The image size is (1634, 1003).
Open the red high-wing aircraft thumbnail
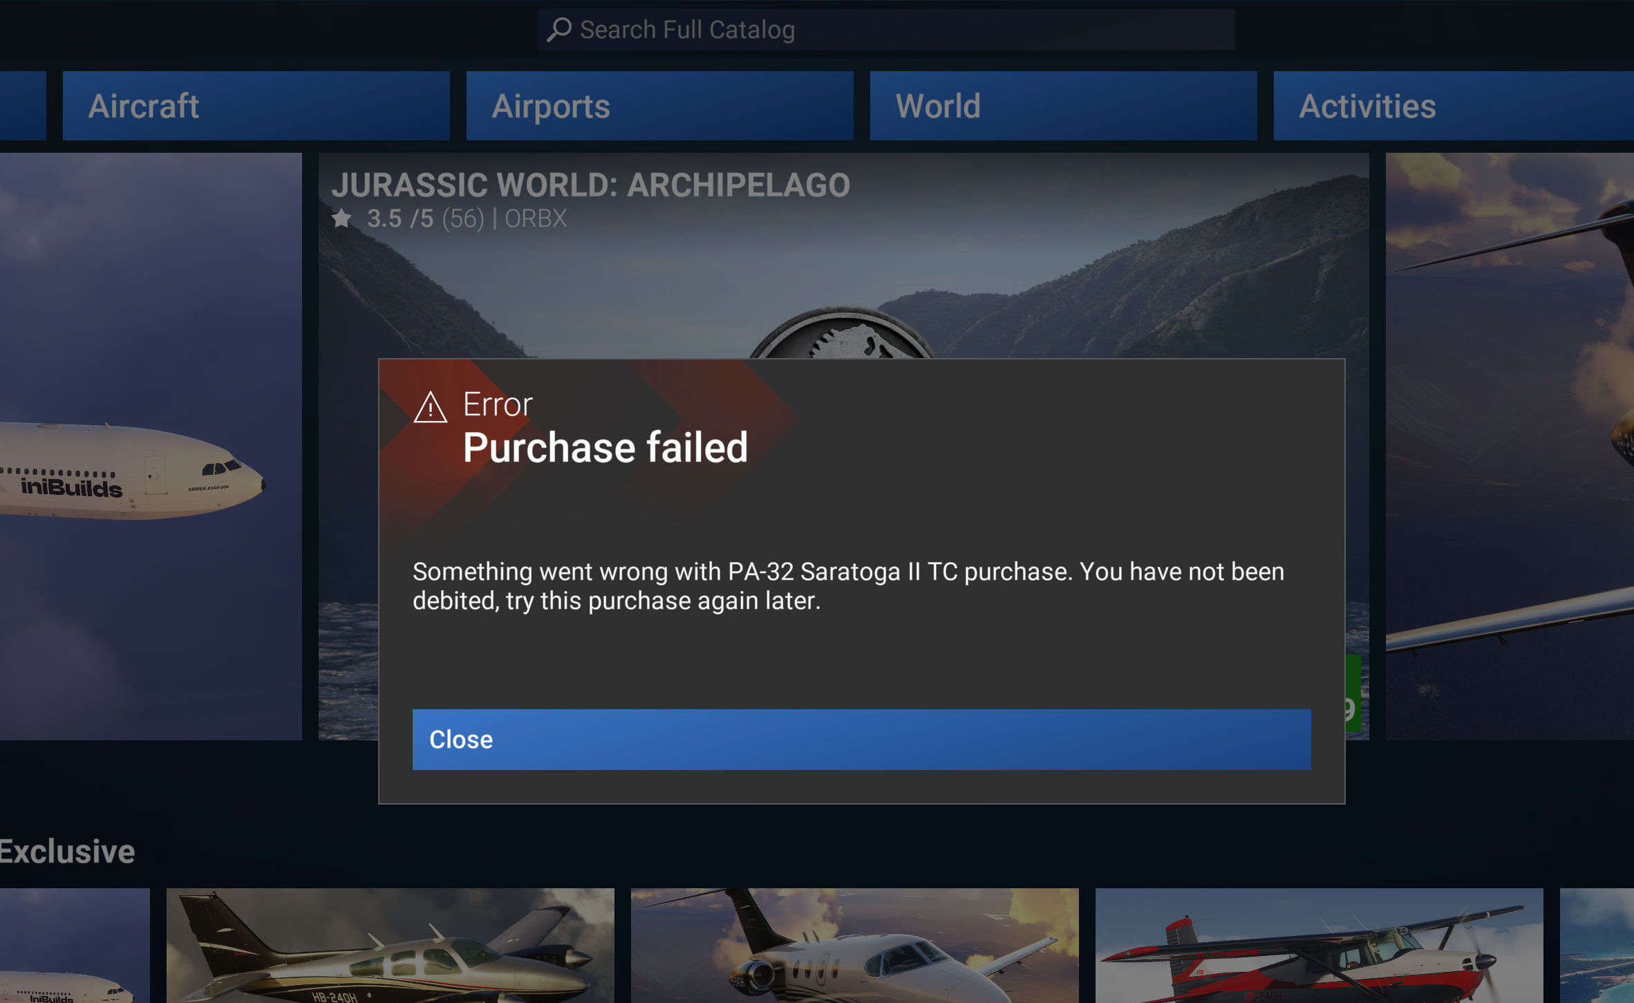point(1319,946)
